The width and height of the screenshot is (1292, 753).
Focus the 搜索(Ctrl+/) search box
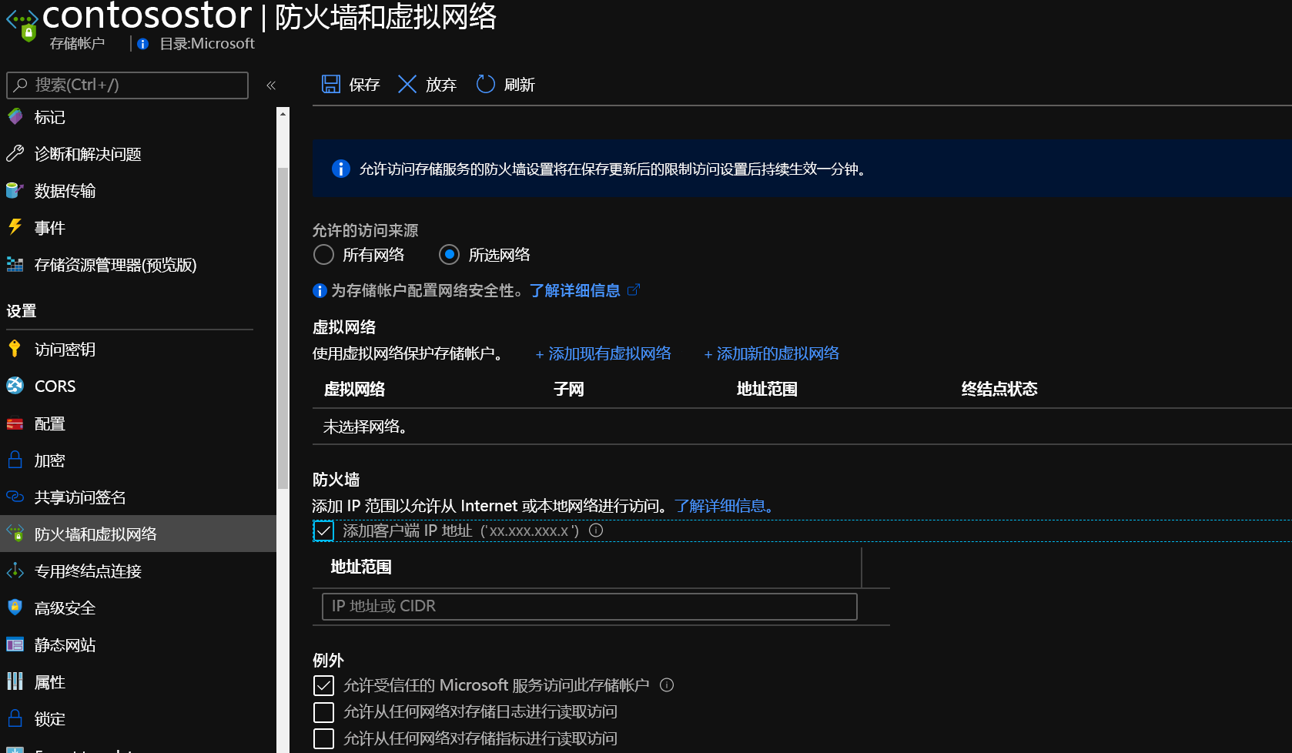(127, 85)
